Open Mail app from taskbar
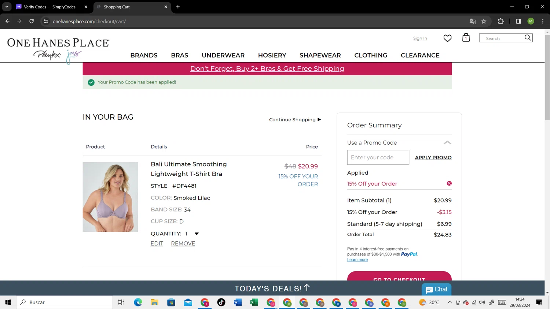The image size is (550, 309). (188, 302)
